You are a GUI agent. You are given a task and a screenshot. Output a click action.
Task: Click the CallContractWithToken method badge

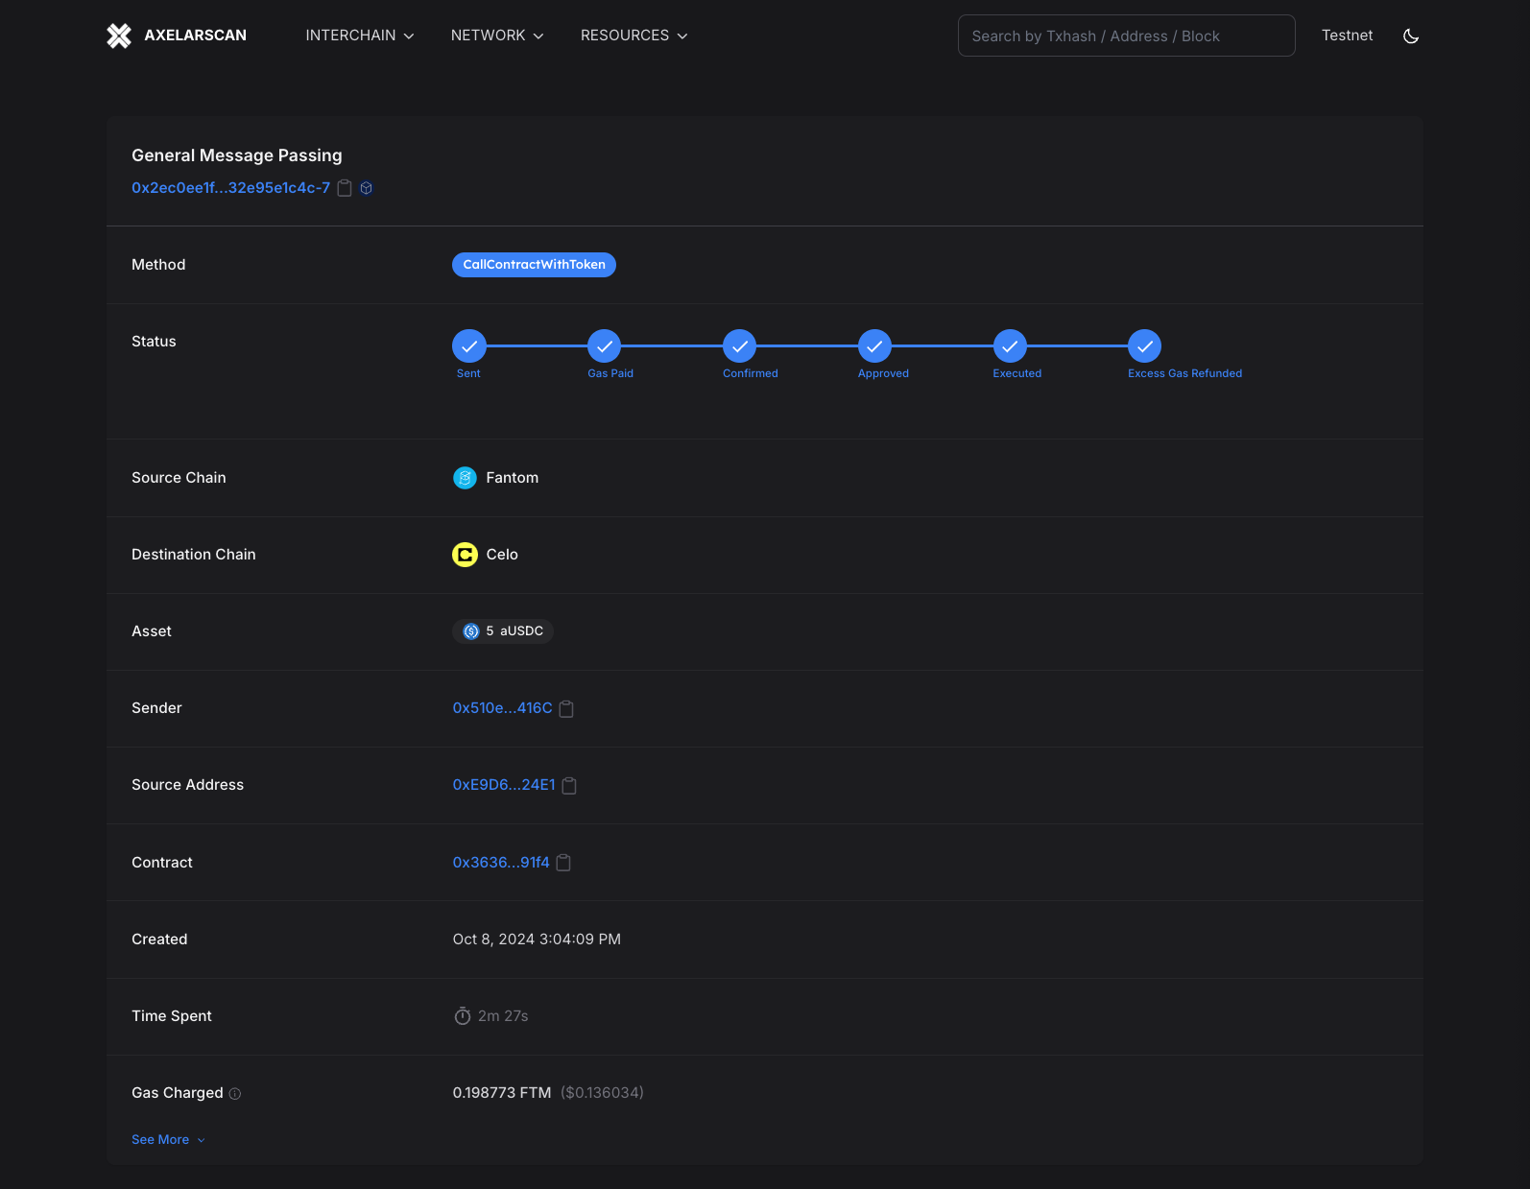pyautogui.click(x=534, y=265)
